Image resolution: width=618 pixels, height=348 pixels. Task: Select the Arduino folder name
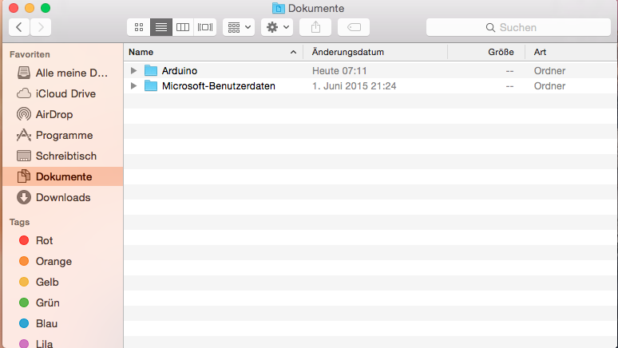click(x=180, y=71)
